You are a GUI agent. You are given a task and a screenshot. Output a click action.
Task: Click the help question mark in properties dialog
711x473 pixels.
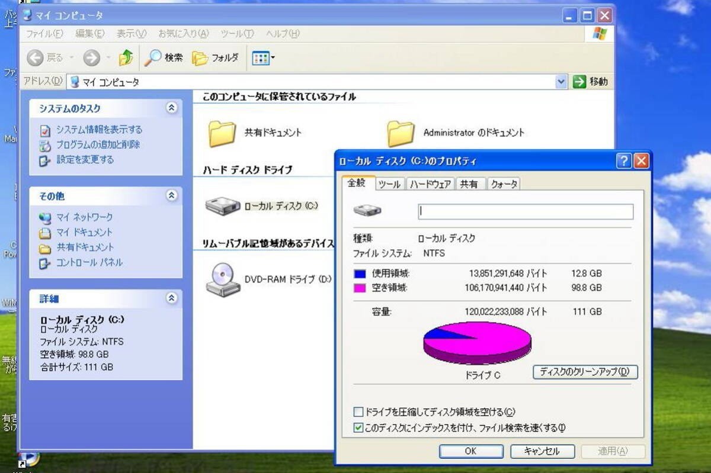623,160
